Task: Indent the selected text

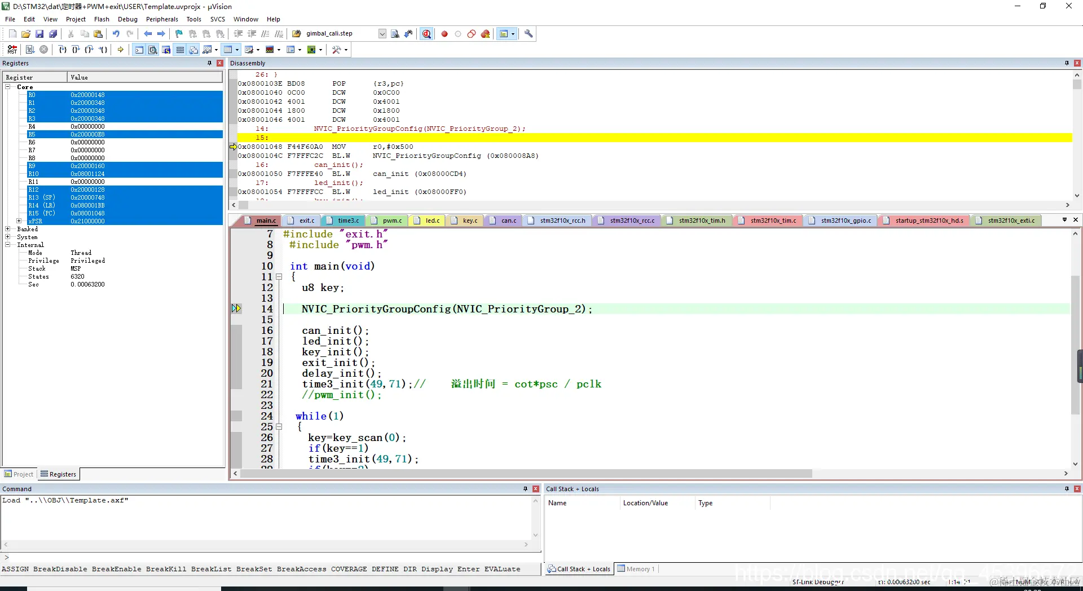Action: click(x=238, y=34)
